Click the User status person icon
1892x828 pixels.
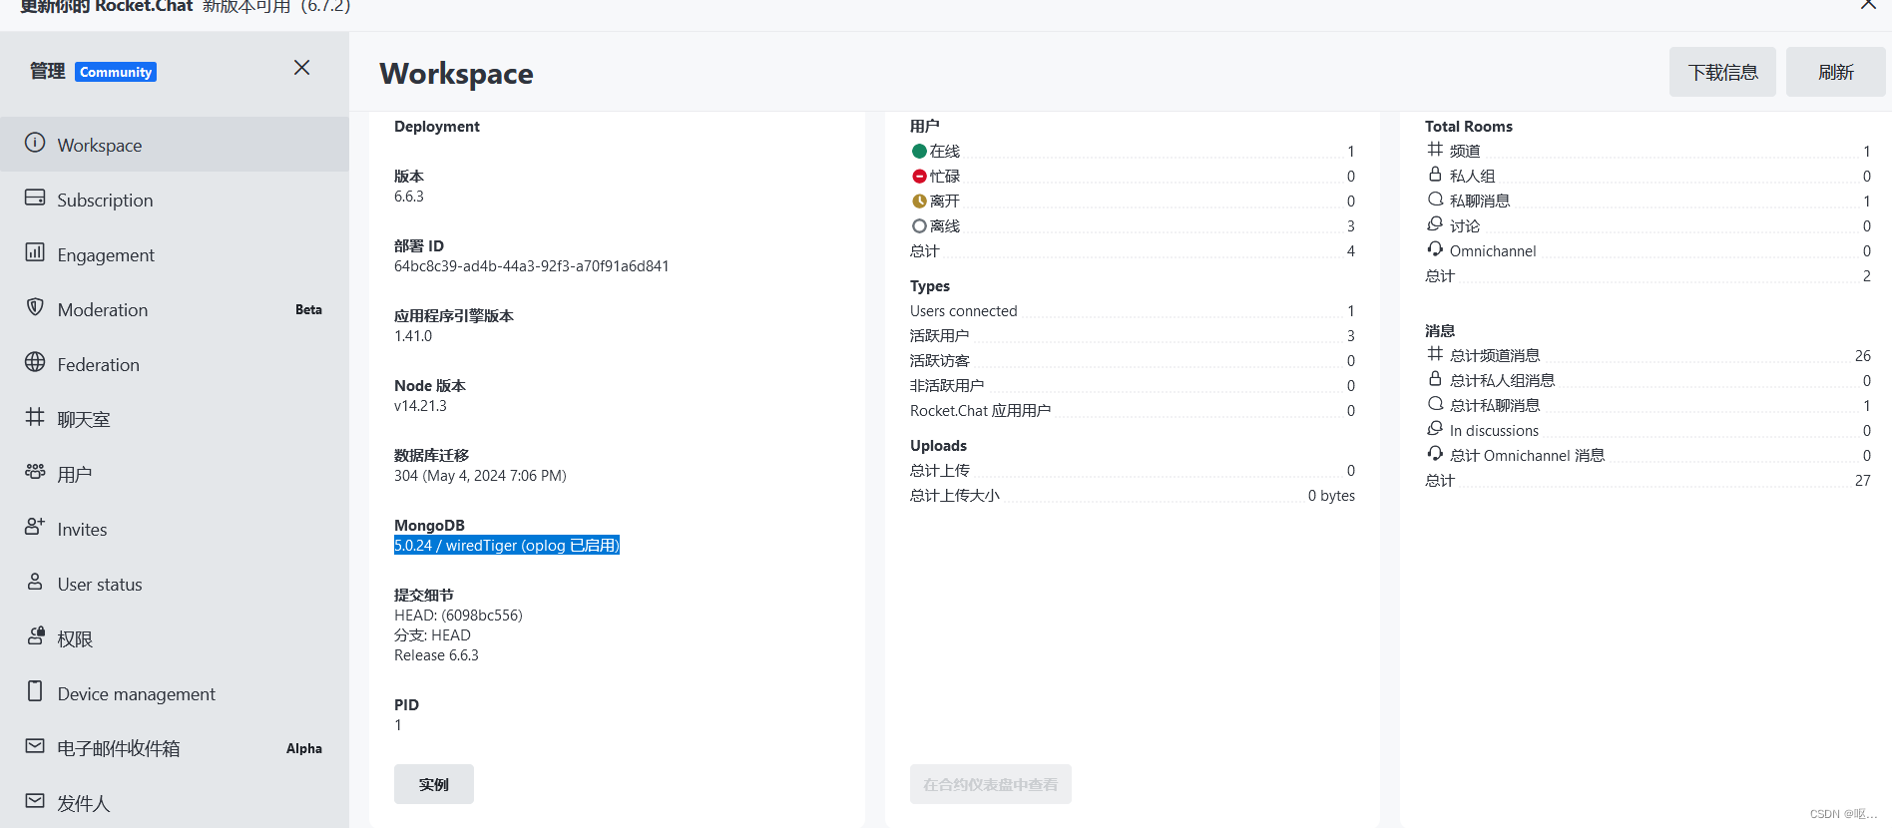click(x=35, y=582)
